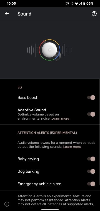Tap the bottom navigation gesture bar
This screenshot has width=100, height=211.
click(50, 209)
